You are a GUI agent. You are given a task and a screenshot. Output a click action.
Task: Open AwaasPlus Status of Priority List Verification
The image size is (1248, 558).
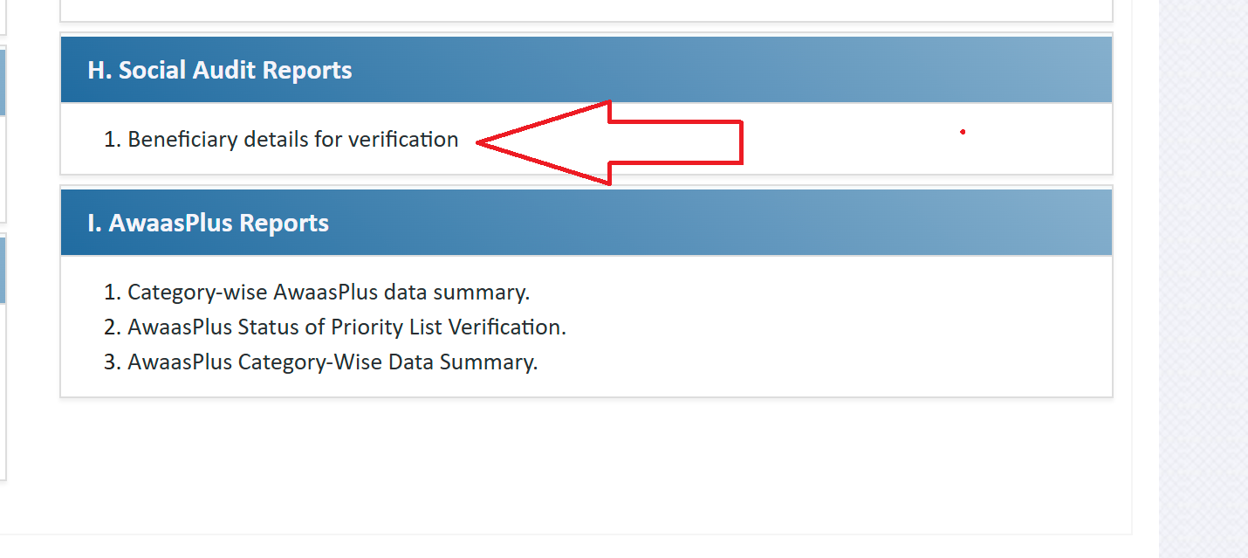coord(346,327)
